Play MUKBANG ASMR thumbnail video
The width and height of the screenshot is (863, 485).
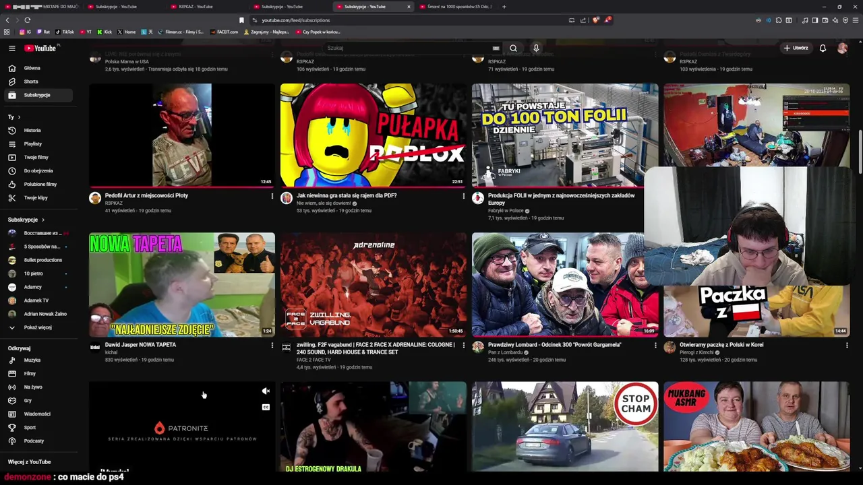pos(756,426)
